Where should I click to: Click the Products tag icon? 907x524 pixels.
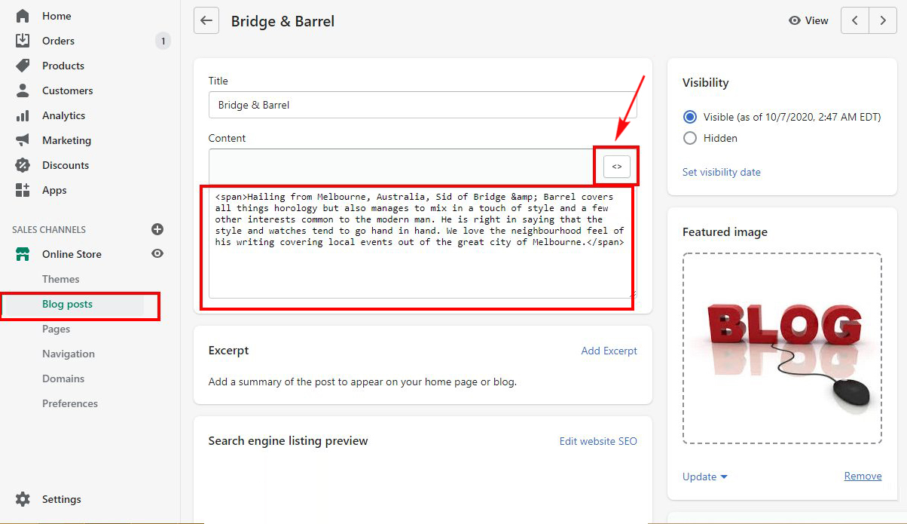click(x=23, y=66)
